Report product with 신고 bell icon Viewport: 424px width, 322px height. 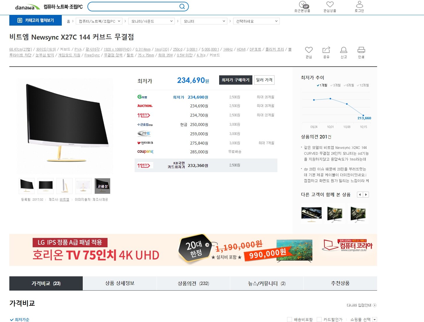(x=344, y=50)
